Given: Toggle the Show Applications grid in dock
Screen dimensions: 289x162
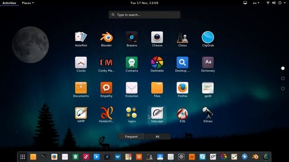Looking at the screenshot, I should [23, 157].
